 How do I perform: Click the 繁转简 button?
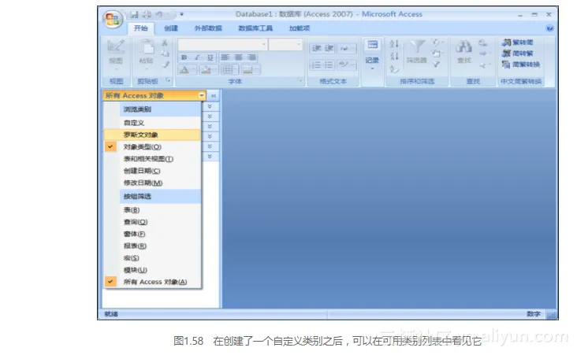(x=517, y=43)
